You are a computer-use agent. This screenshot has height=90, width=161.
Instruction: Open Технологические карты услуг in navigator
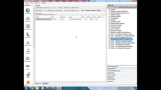pos(120,13)
